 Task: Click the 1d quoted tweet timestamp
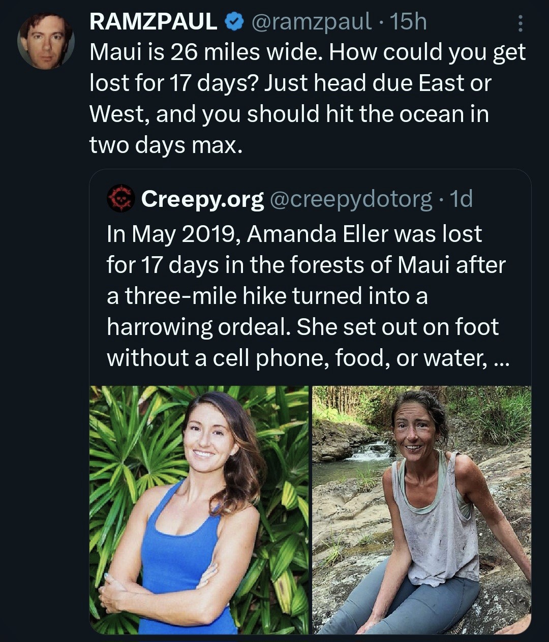[462, 199]
